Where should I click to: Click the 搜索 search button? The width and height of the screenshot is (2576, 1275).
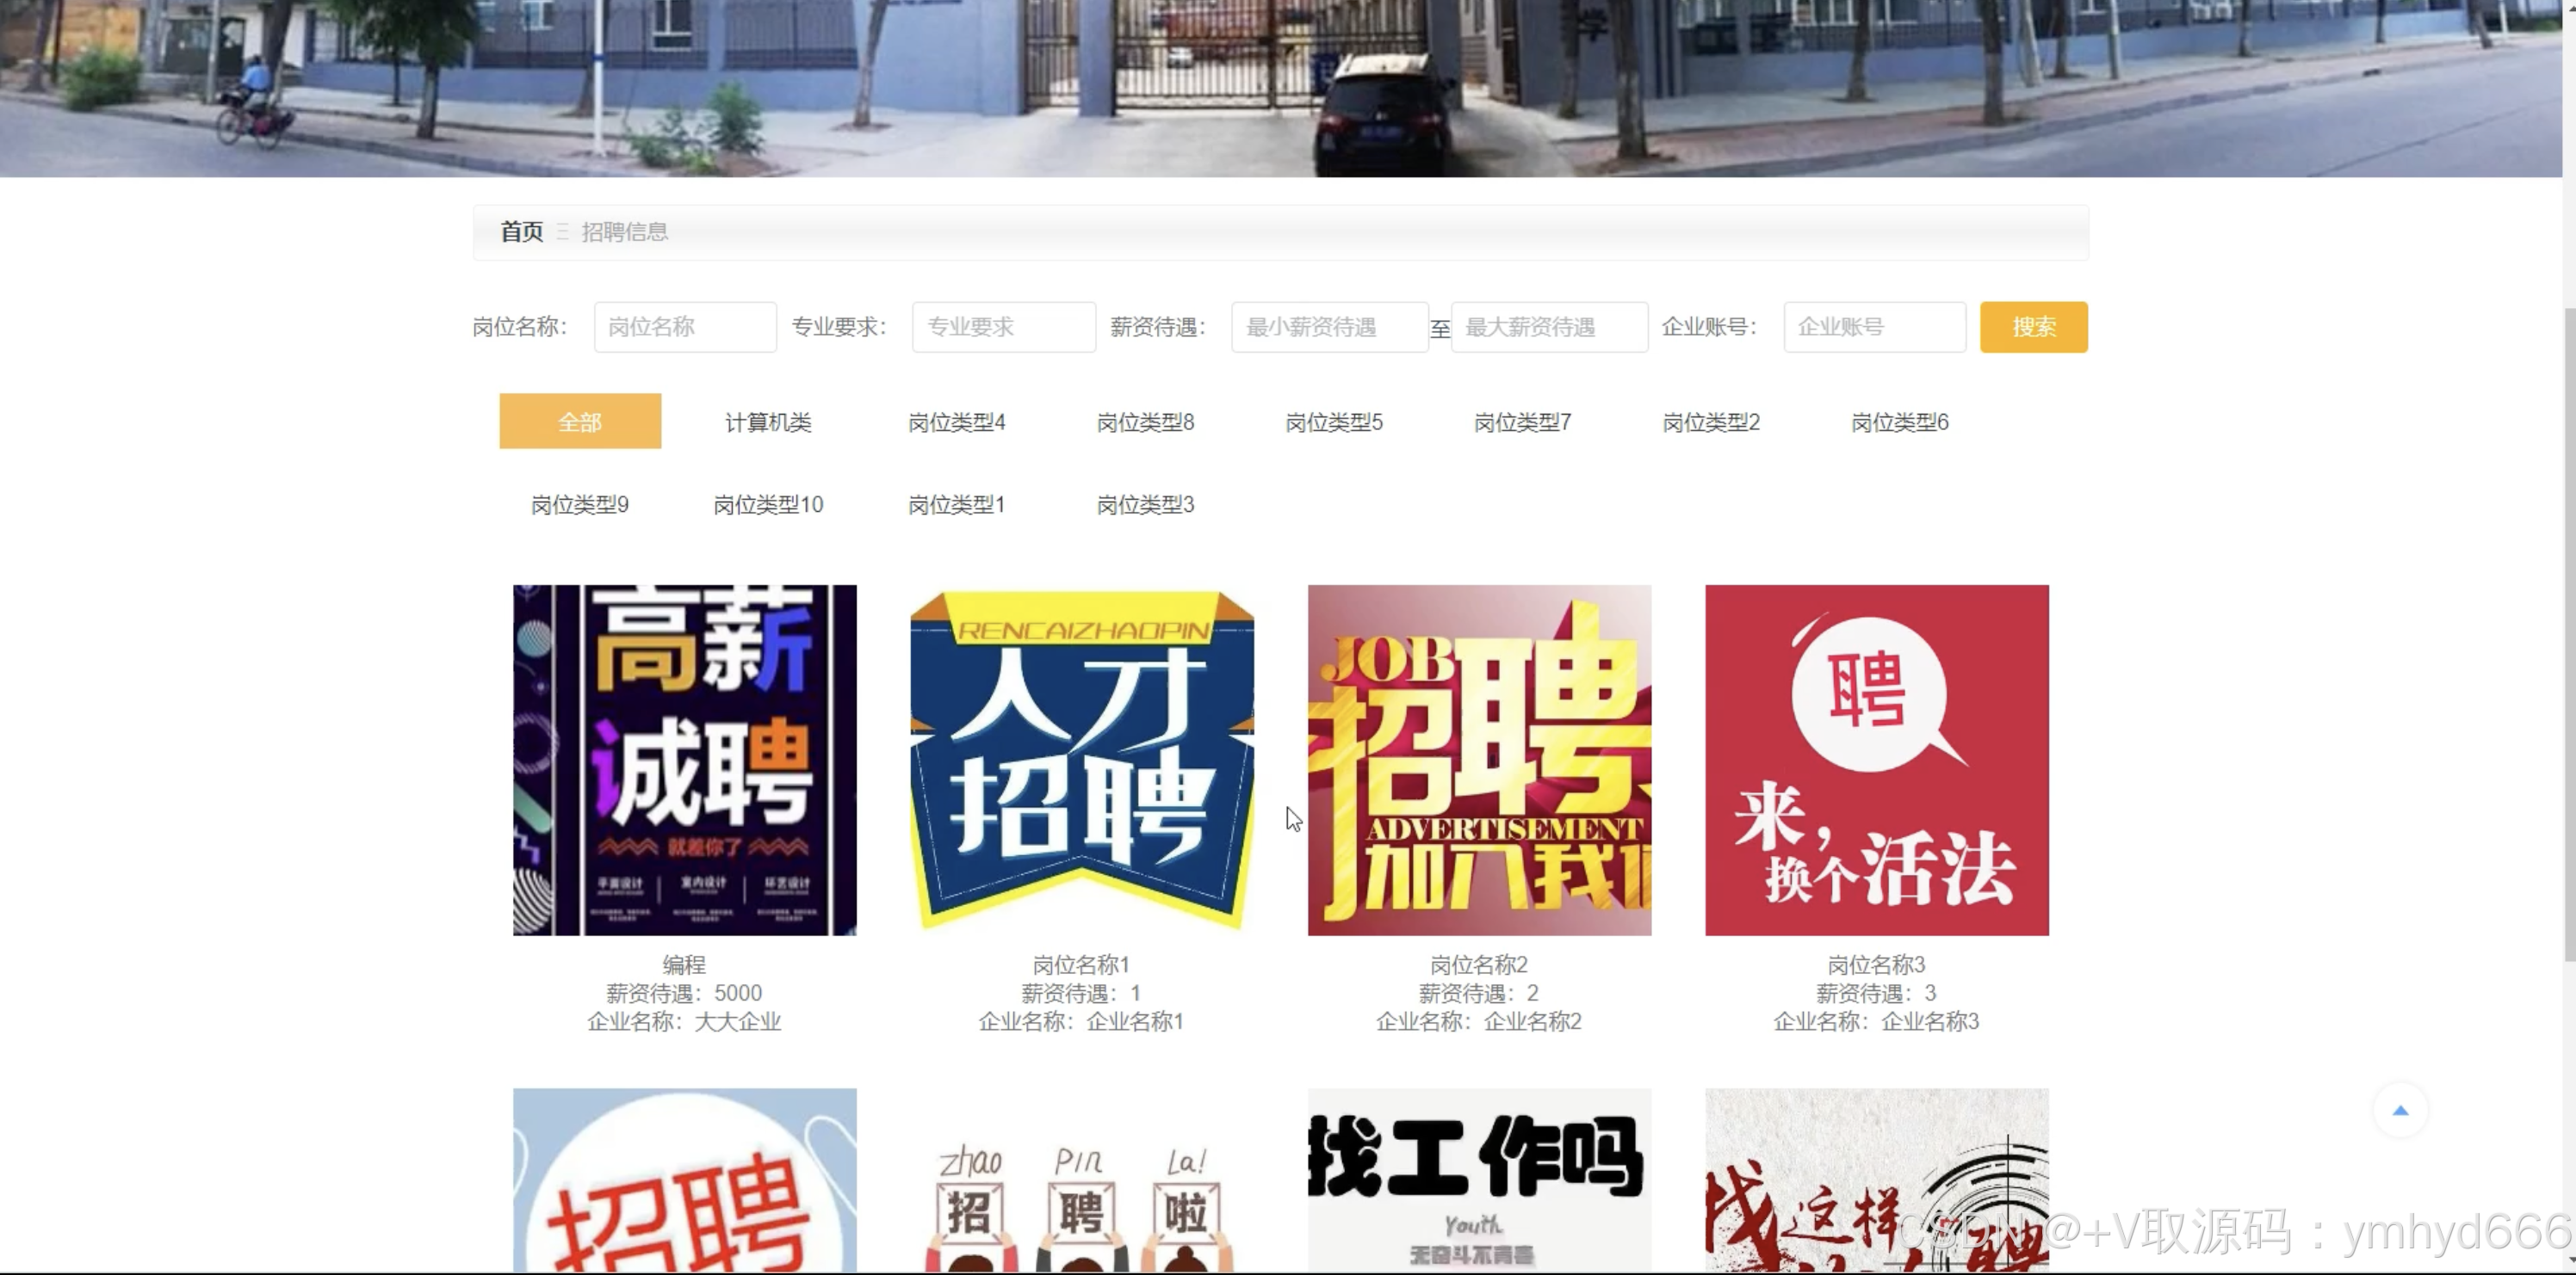(2033, 327)
